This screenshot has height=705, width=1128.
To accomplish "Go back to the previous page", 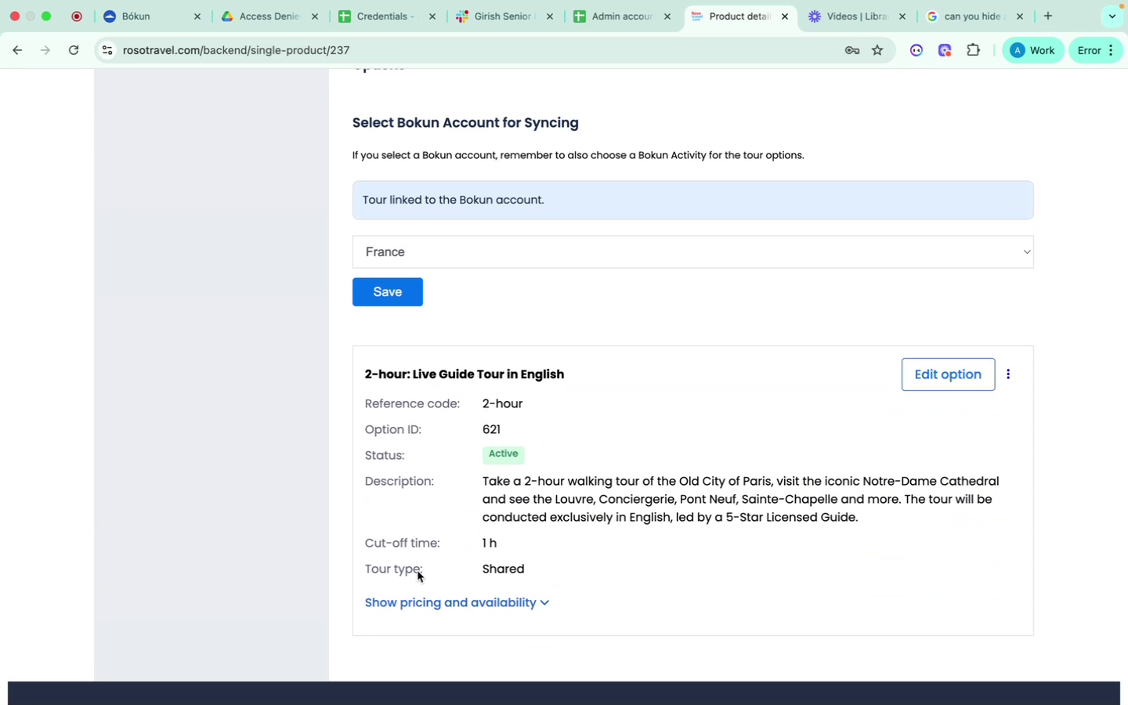I will point(17,50).
